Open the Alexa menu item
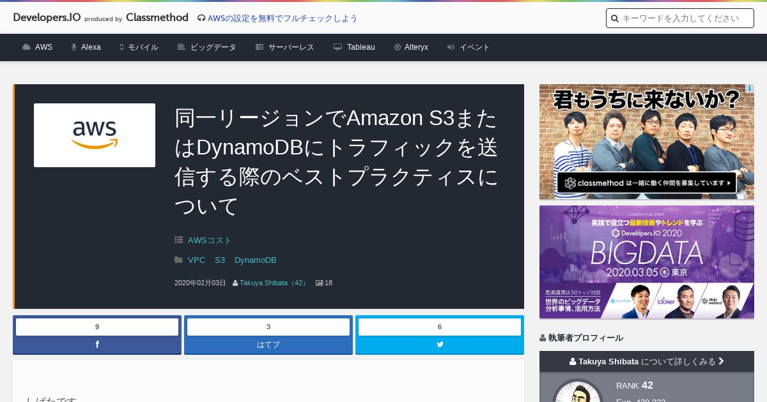 91,47
